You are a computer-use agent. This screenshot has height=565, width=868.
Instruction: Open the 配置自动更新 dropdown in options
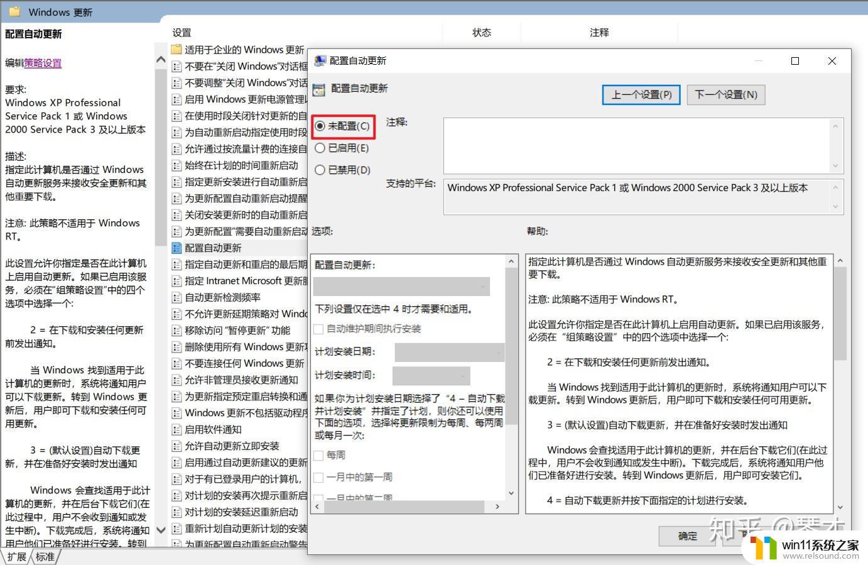click(401, 287)
